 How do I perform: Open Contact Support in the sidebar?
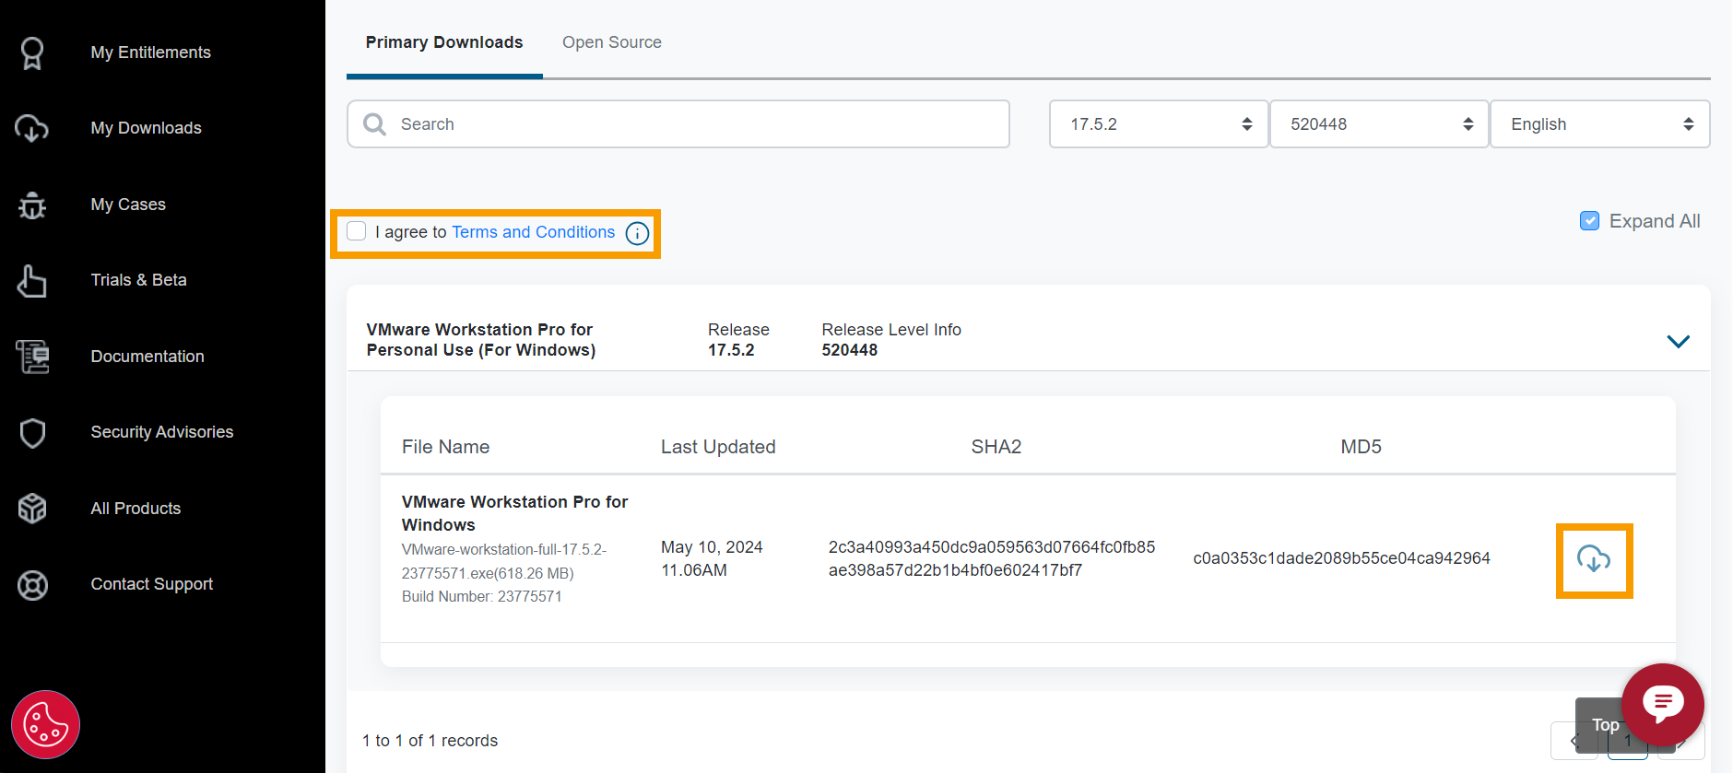[x=151, y=584]
